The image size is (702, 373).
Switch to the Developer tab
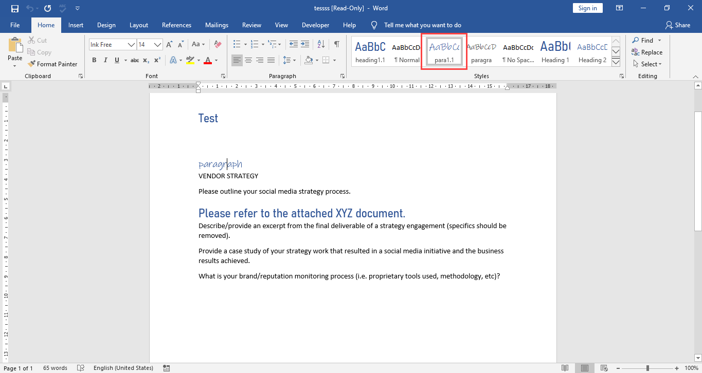coord(315,25)
